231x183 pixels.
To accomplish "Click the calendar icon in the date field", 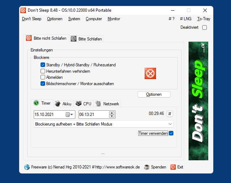I will pos(68,115).
